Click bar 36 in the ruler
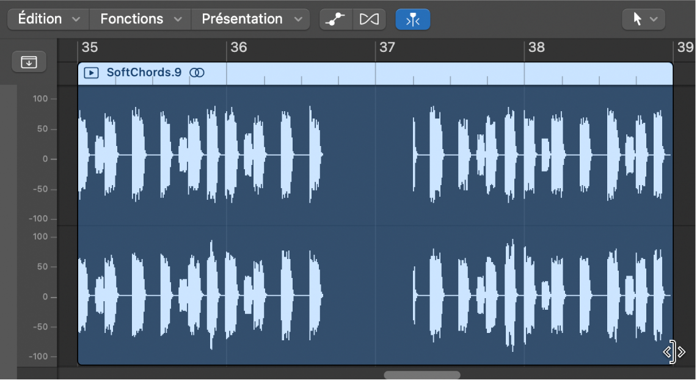 (238, 48)
